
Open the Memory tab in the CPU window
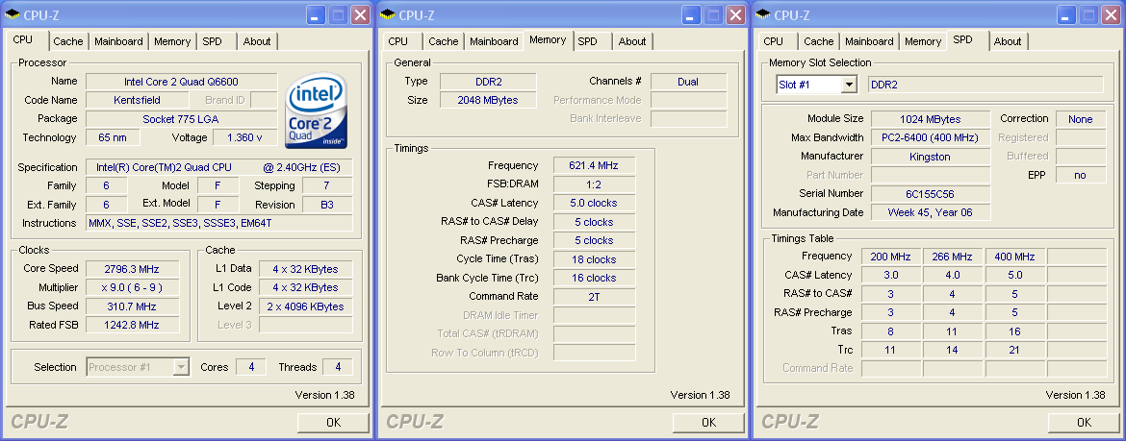coord(172,41)
